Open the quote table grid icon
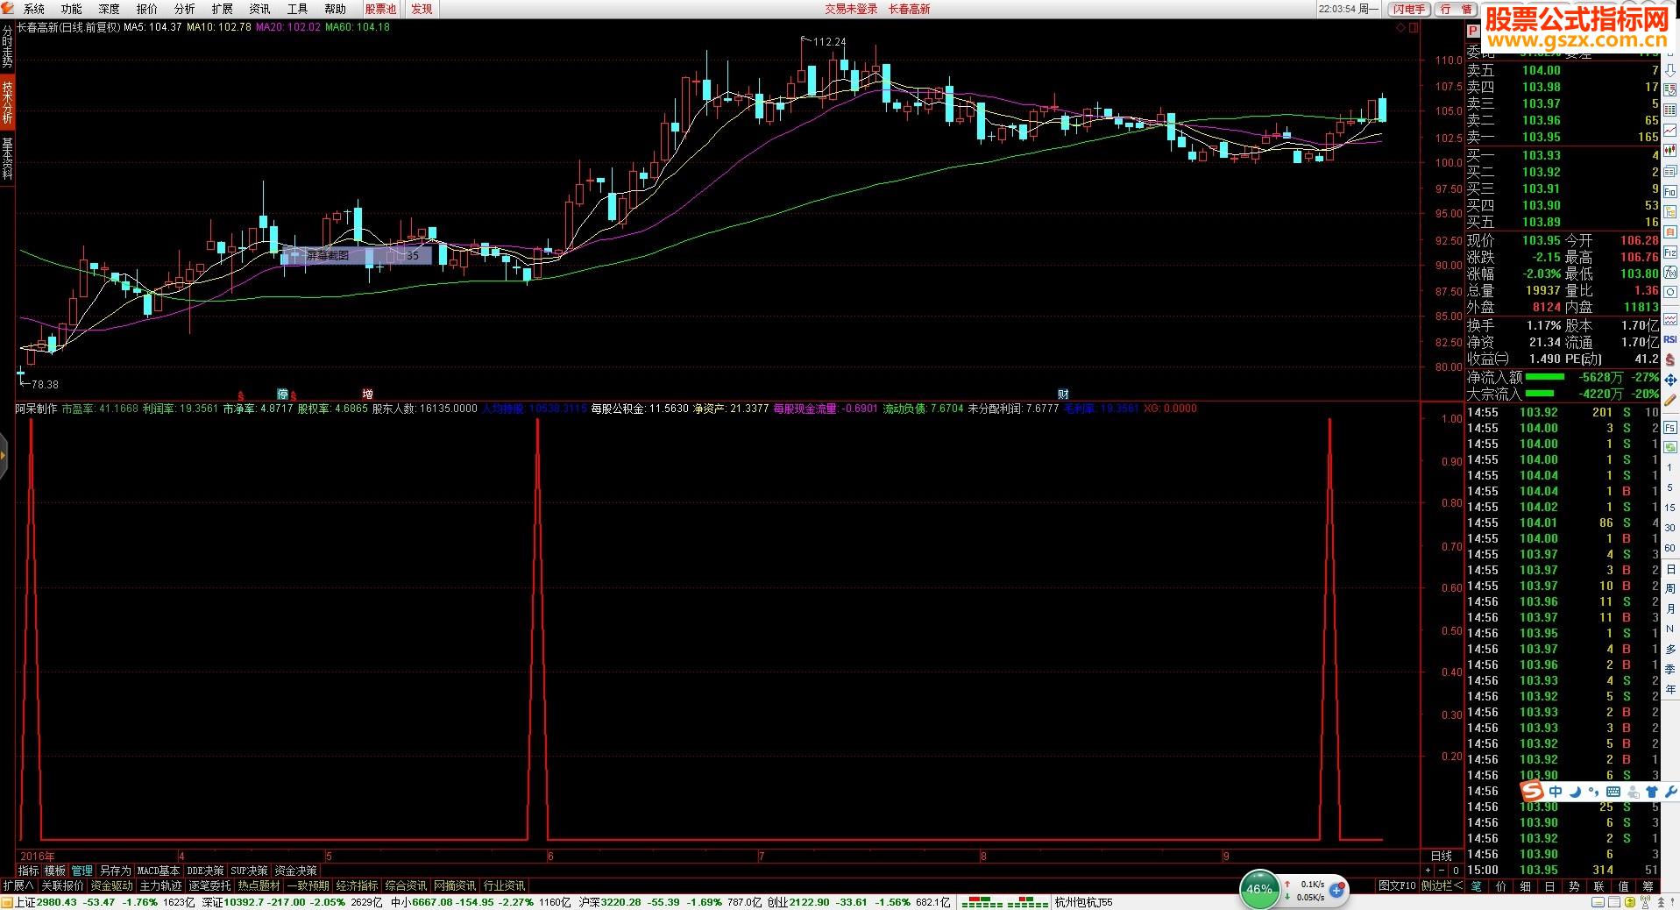 (1669, 110)
